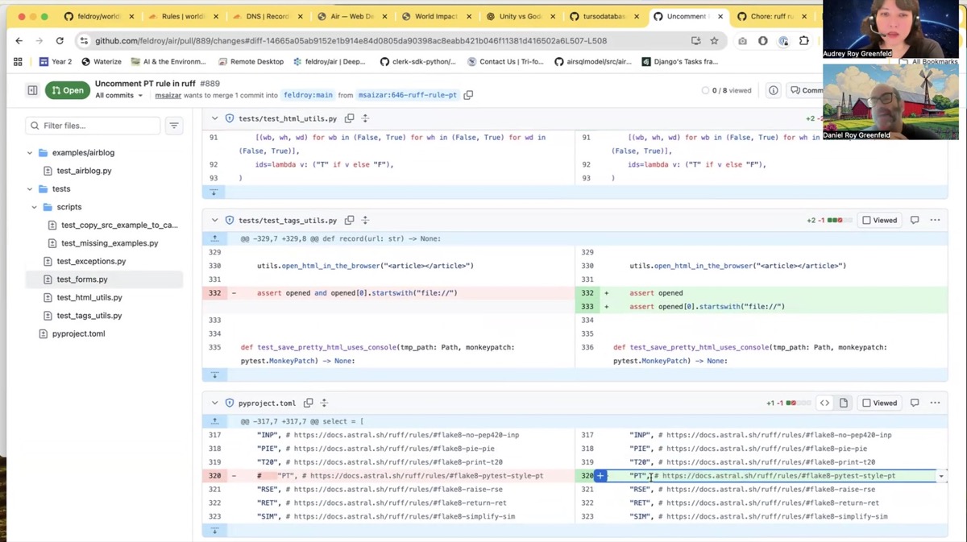967x542 pixels.
Task: Show rich diff for pyproject.toml
Action: [843, 403]
